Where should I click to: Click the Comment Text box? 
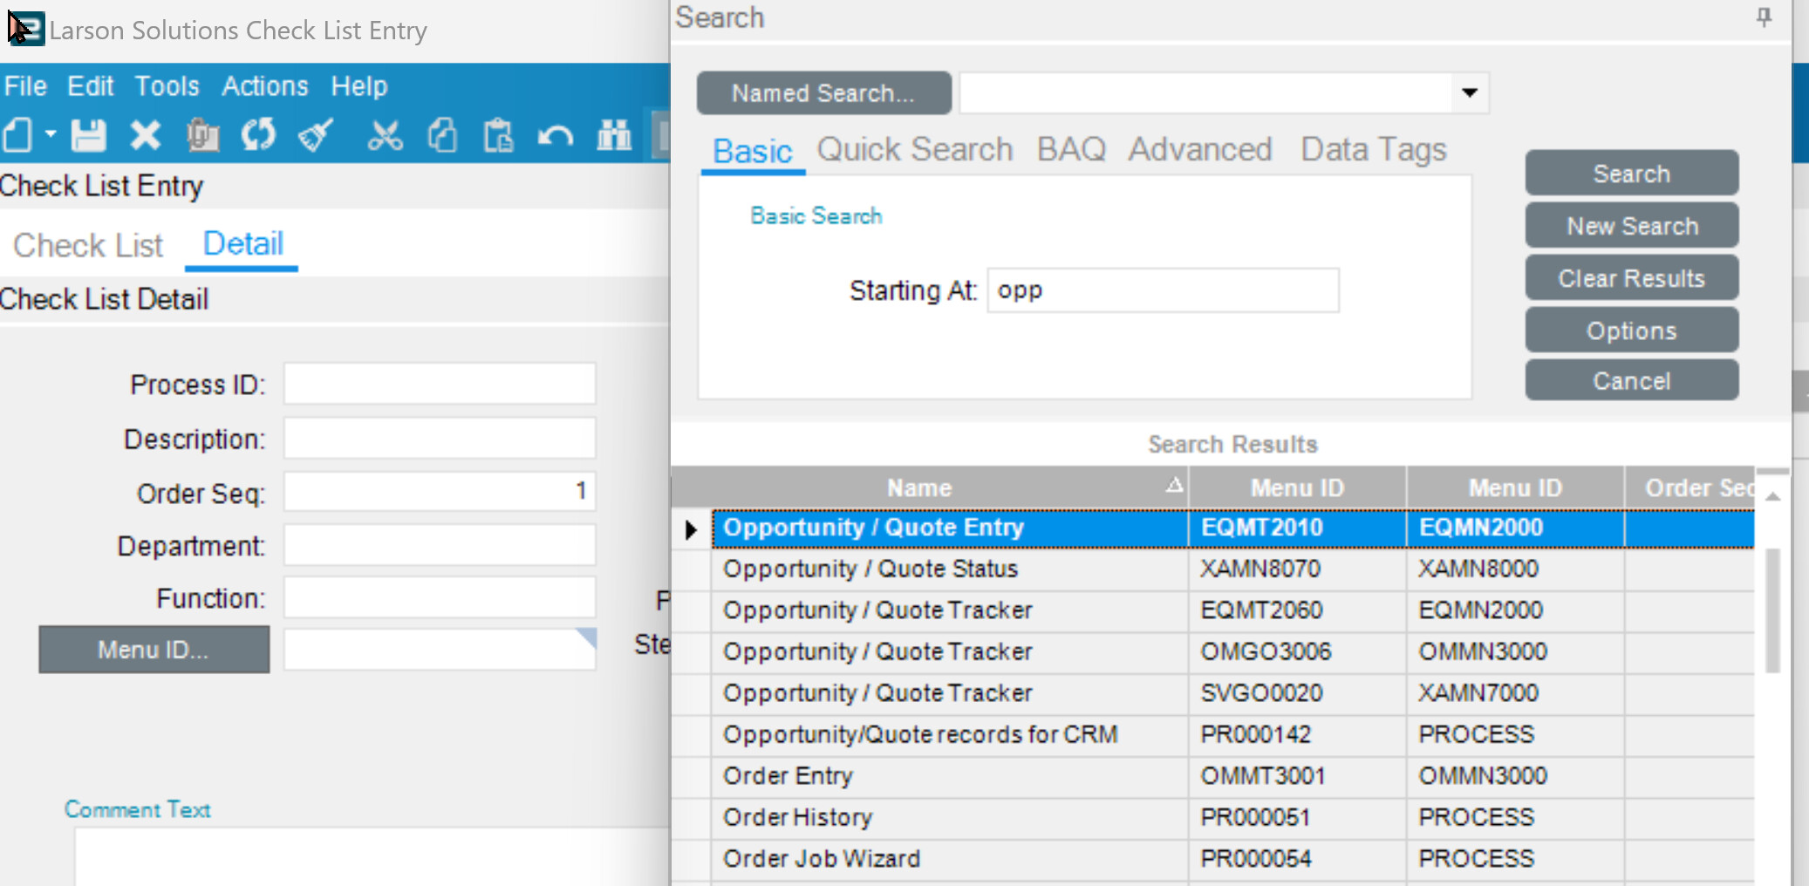[372, 856]
